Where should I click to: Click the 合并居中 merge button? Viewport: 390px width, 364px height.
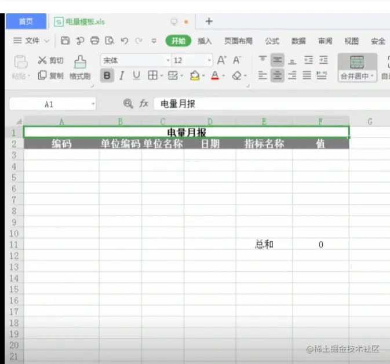pyautogui.click(x=357, y=67)
